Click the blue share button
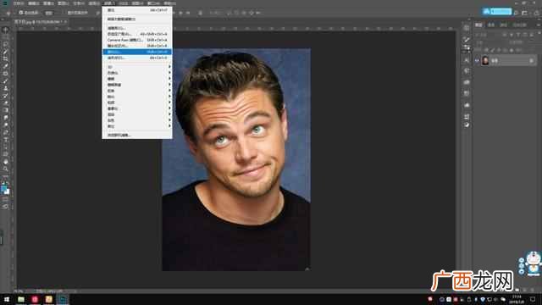Screen dimensions: 542x305 pyautogui.click(x=497, y=11)
